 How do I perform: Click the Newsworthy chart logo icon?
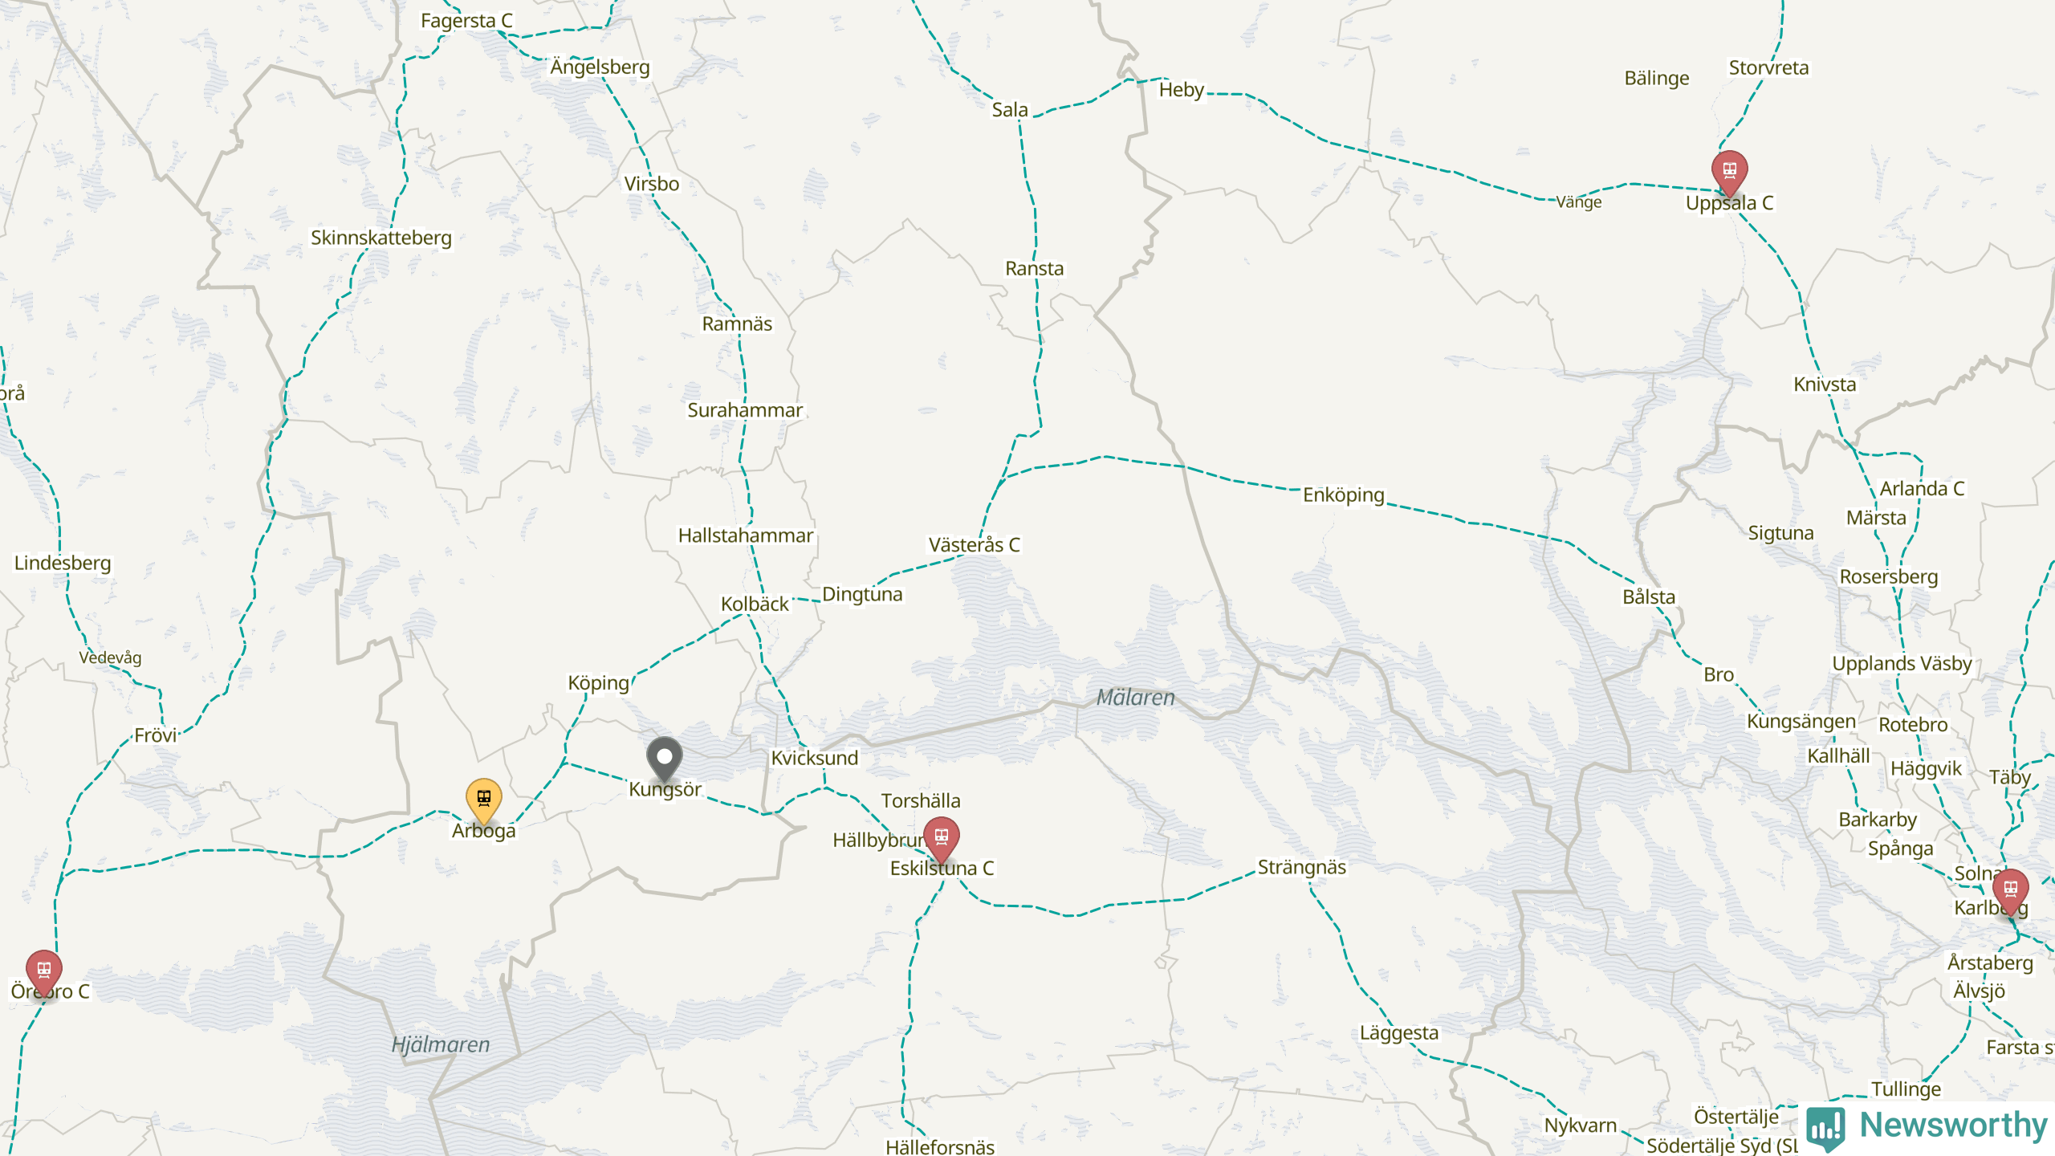pos(1826,1127)
